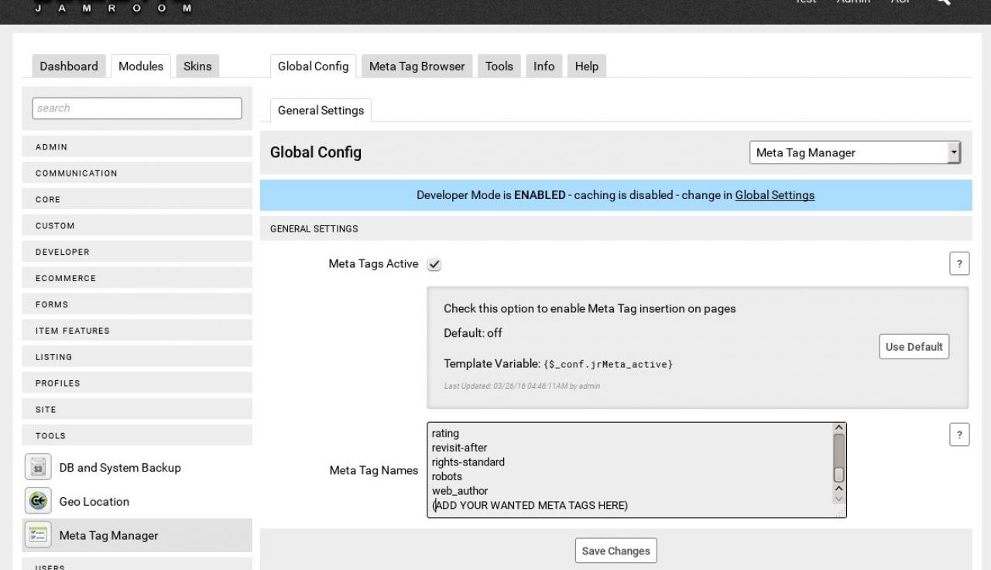Viewport: 991px width, 570px height.
Task: Click the search magnifier icon in header
Action: (942, 2)
